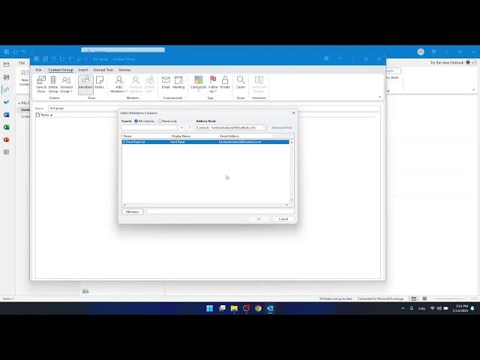
Task: Open the Follow Up flag dropdown
Action: pyautogui.click(x=213, y=85)
